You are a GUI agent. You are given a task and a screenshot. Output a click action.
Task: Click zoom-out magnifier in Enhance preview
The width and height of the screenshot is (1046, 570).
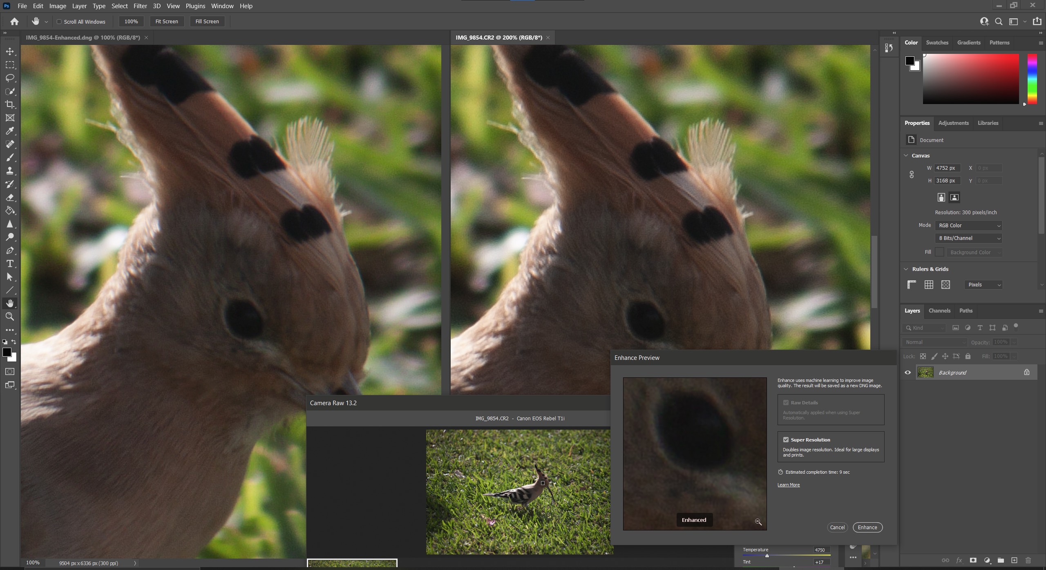tap(758, 522)
